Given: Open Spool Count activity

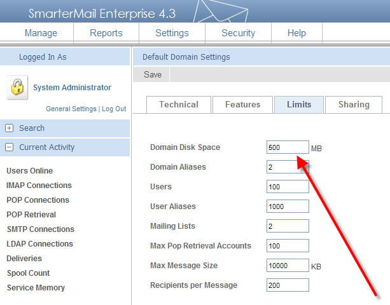Looking at the screenshot, I should (x=29, y=273).
